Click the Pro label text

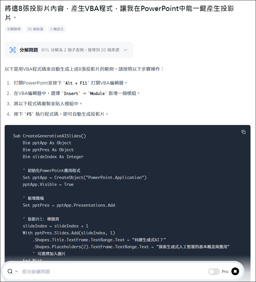pyautogui.click(x=225, y=272)
